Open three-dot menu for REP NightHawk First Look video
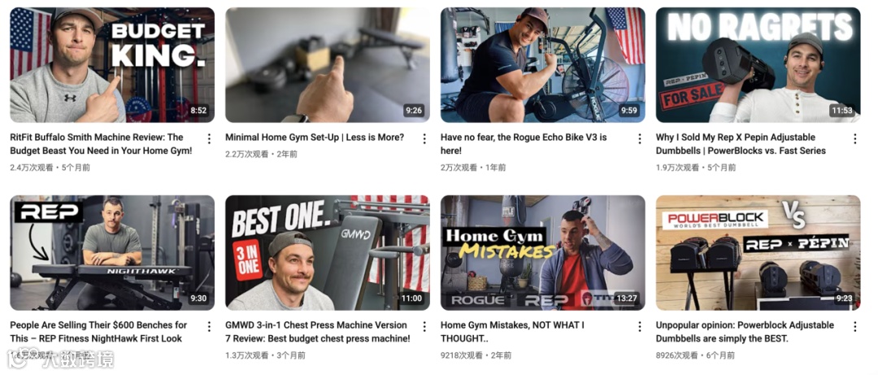The width and height of the screenshot is (878, 375). coord(209,326)
